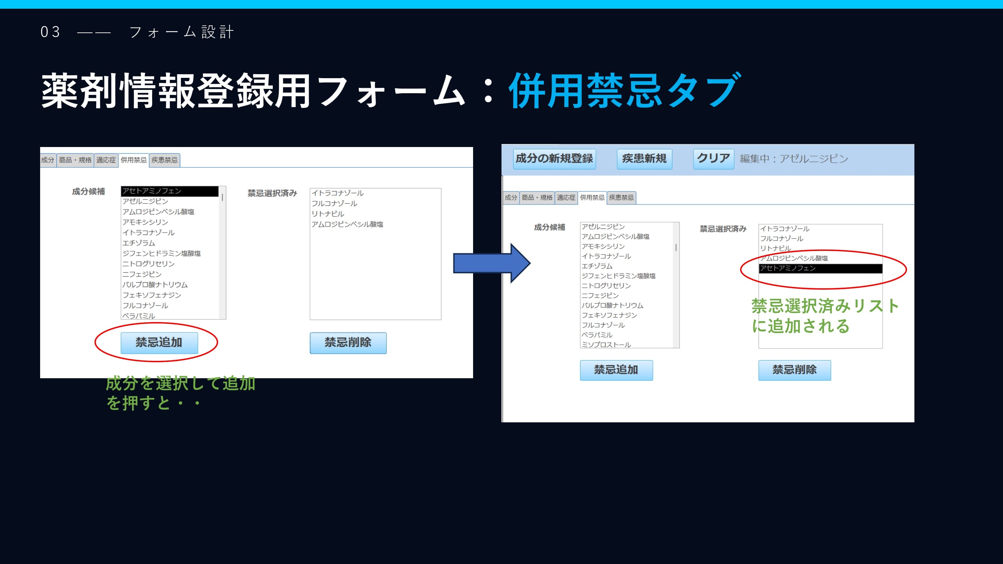Open 商品・規格 tab in left form
This screenshot has height=564, width=1003.
coord(75,160)
